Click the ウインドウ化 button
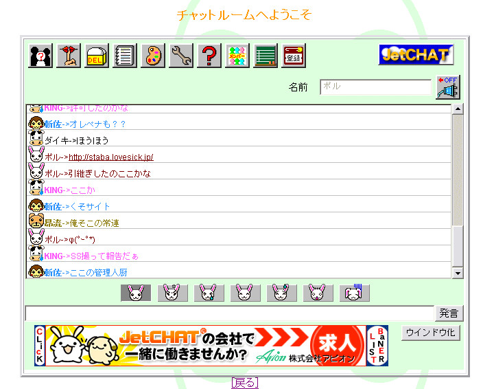Image resolution: width=494 pixels, height=389 pixels. tap(430, 333)
